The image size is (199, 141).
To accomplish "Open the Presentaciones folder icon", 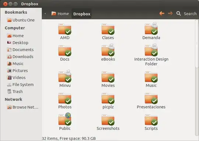I will 151,99.
